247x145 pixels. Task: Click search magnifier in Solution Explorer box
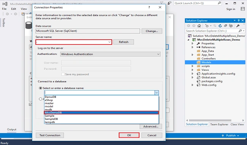pyautogui.click(x=240, y=31)
